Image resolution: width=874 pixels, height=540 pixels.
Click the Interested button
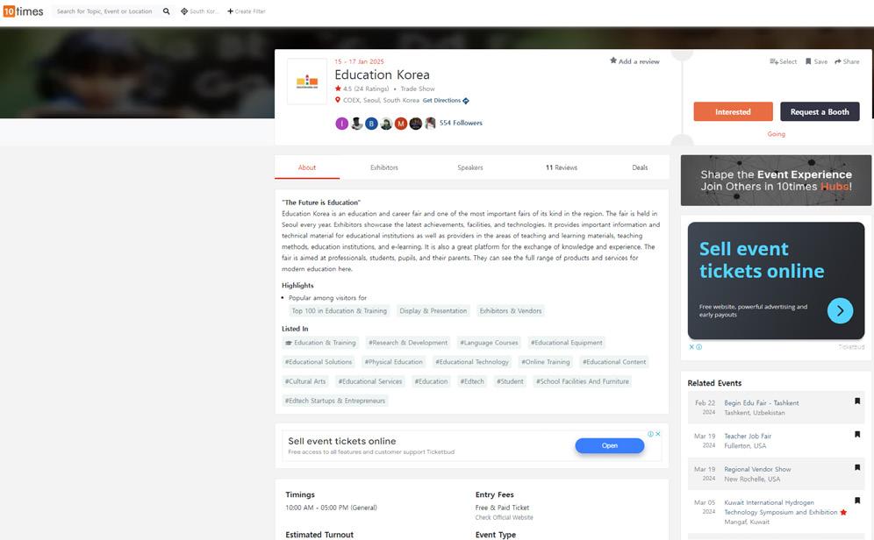point(733,111)
